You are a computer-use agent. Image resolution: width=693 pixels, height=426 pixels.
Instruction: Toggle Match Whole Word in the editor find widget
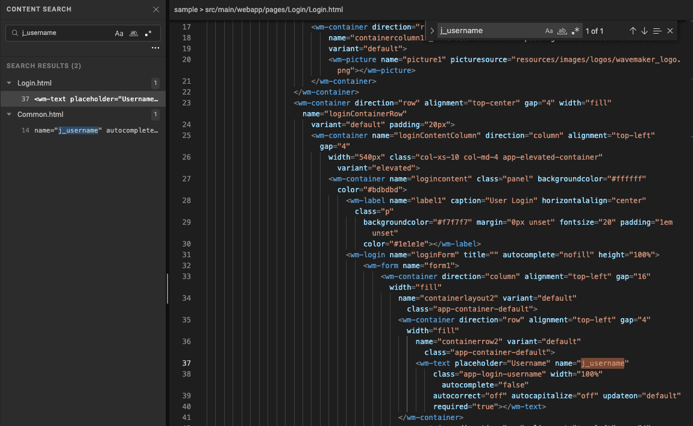pos(562,31)
